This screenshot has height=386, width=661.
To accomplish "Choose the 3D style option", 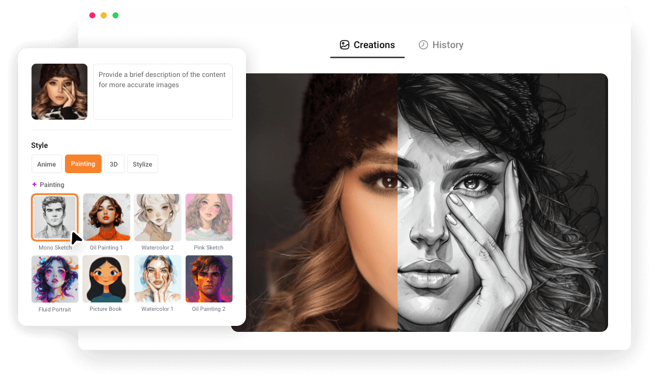I will [114, 164].
